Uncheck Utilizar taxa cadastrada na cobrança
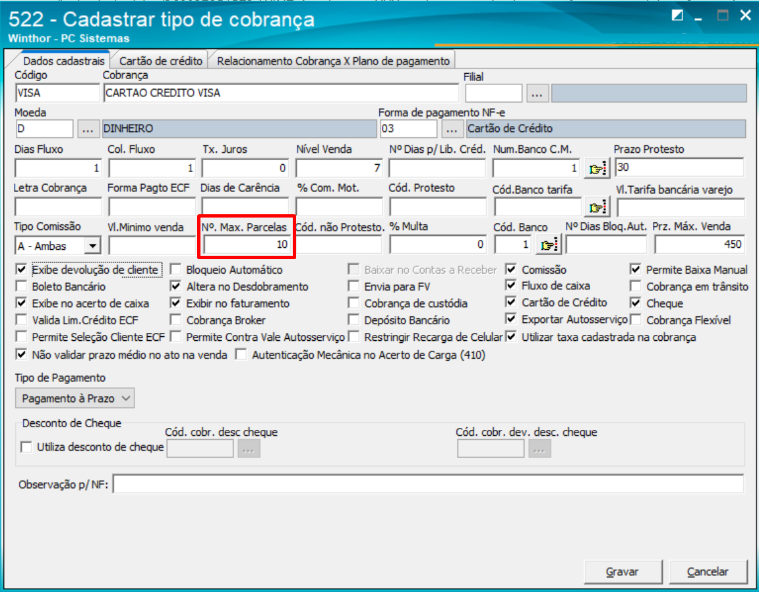This screenshot has width=759, height=592. [x=510, y=336]
